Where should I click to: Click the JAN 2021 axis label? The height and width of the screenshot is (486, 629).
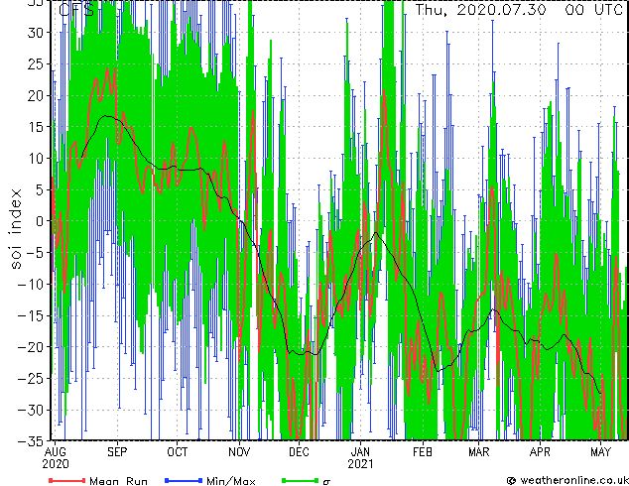tap(360, 458)
